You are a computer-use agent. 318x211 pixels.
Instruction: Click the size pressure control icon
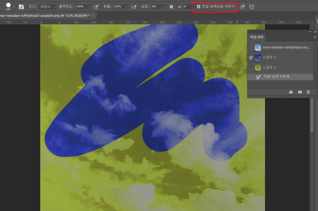[243, 7]
